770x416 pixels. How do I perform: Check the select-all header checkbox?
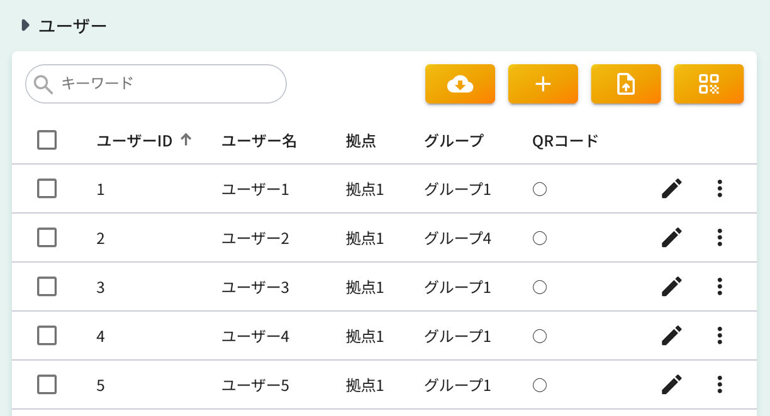(47, 140)
